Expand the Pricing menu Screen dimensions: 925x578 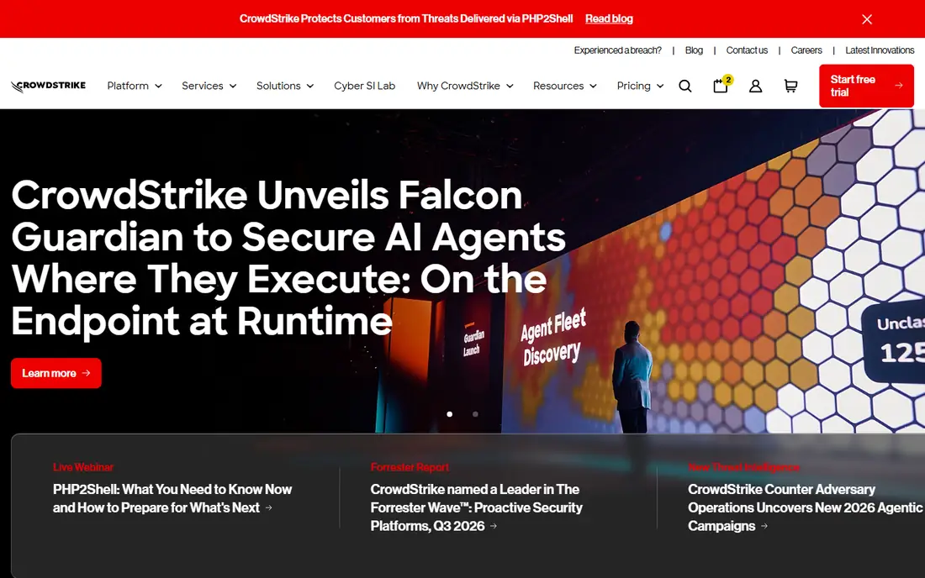640,86
